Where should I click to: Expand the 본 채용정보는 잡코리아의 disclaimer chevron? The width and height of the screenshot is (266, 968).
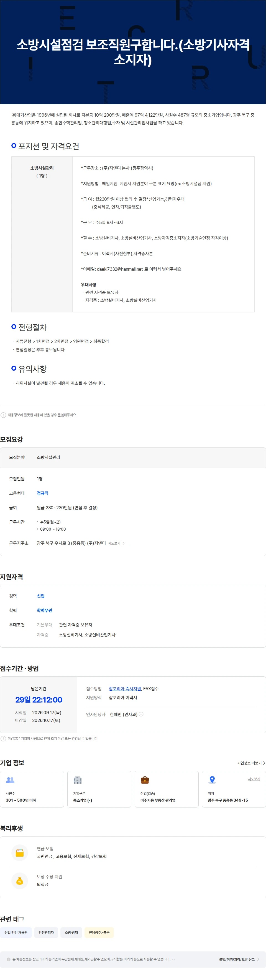[173, 959]
